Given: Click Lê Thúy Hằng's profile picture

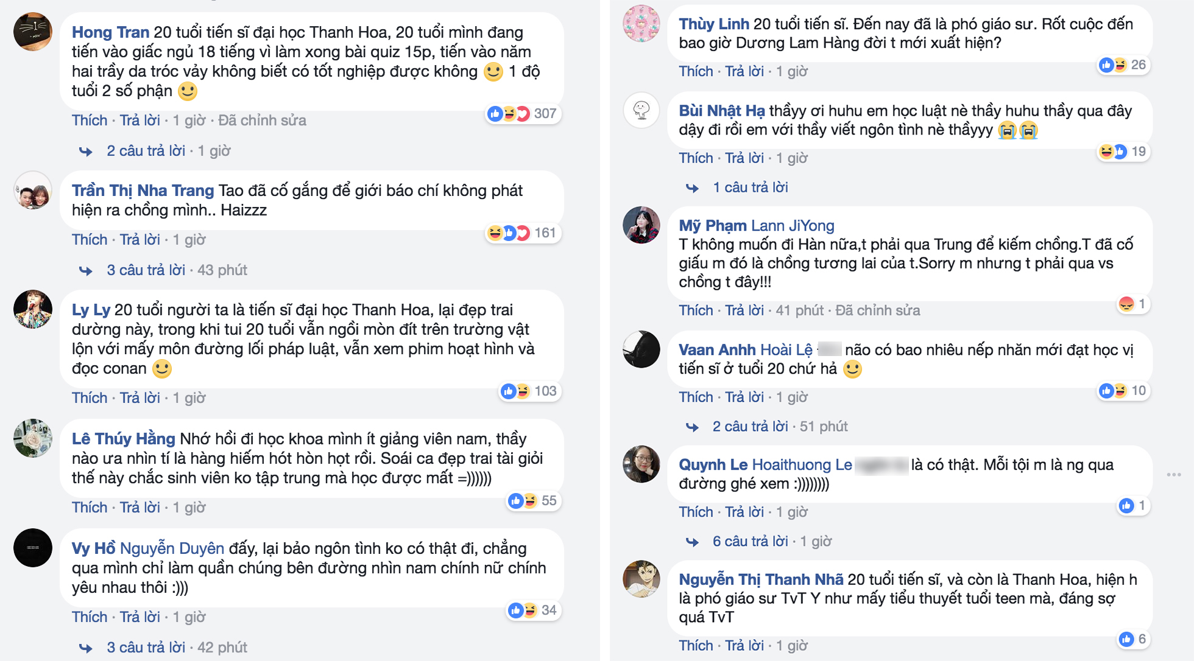Looking at the screenshot, I should click(x=33, y=438).
